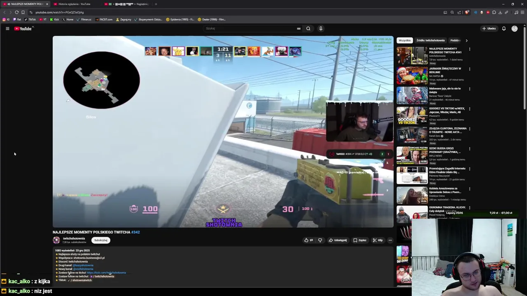This screenshot has width=527, height=296.
Task: Open Przerażające Zagadki Internetu video title
Action: click(x=447, y=170)
